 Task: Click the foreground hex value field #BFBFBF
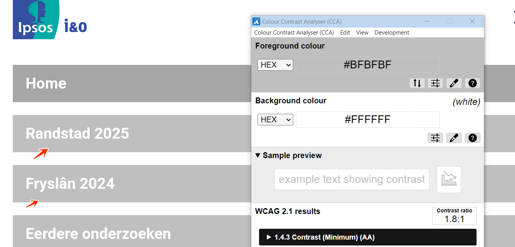[367, 65]
